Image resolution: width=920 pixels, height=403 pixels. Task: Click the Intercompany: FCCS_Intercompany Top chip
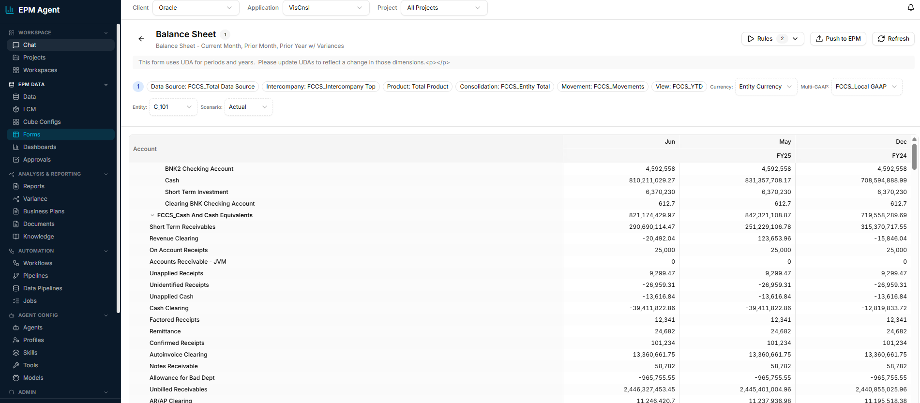321,87
